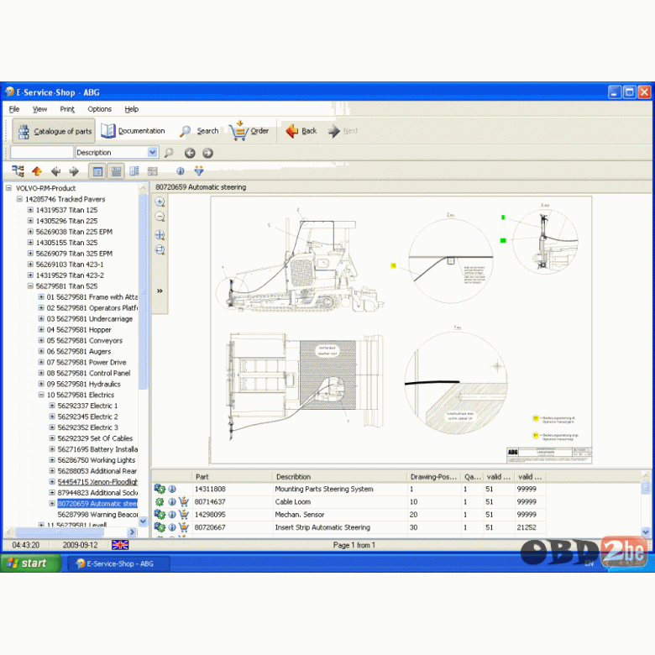
Task: Select 54454715 Xenon-Floodlight tree item
Action: (x=97, y=482)
